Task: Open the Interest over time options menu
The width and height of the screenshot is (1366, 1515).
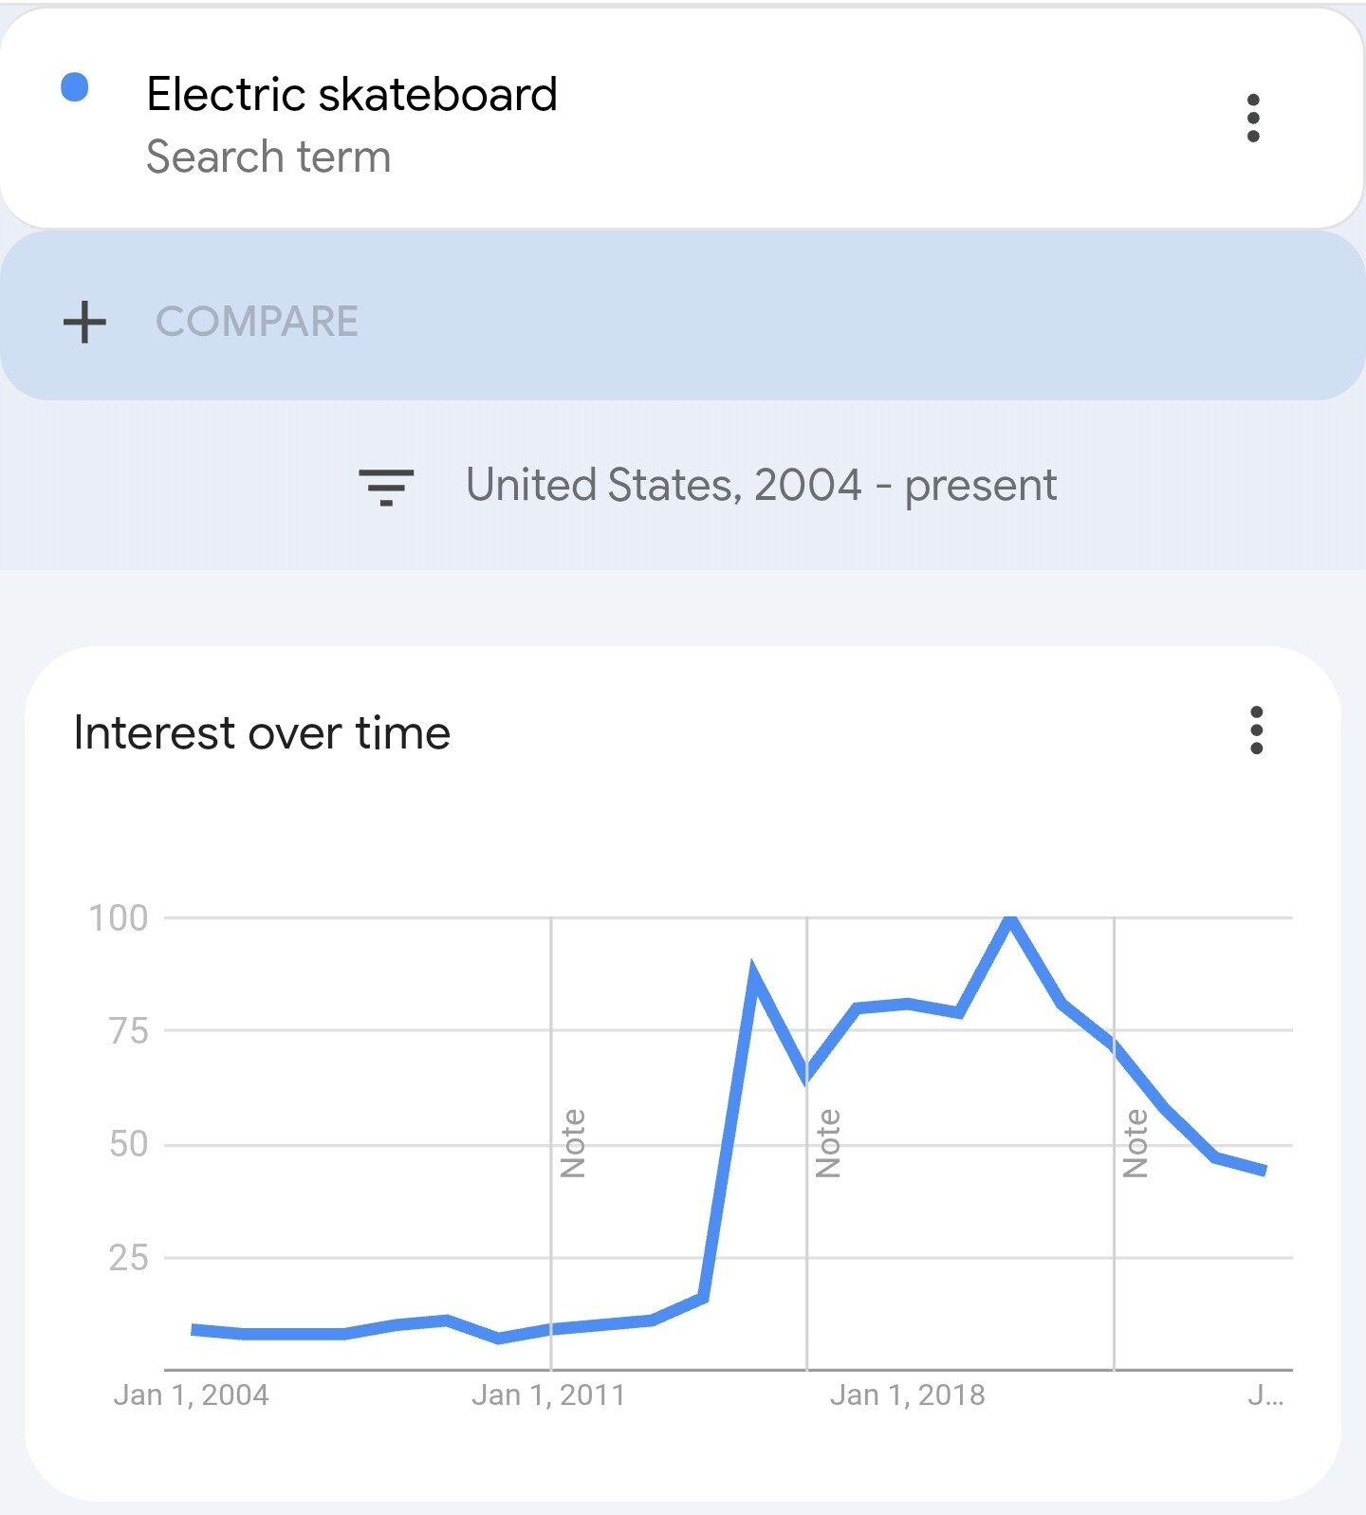Action: coord(1257,730)
